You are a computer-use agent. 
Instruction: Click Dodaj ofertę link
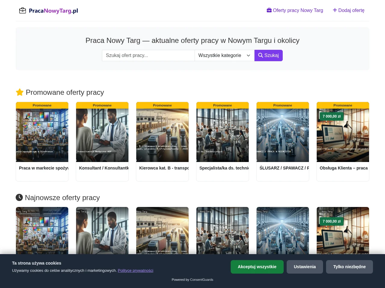pyautogui.click(x=349, y=10)
